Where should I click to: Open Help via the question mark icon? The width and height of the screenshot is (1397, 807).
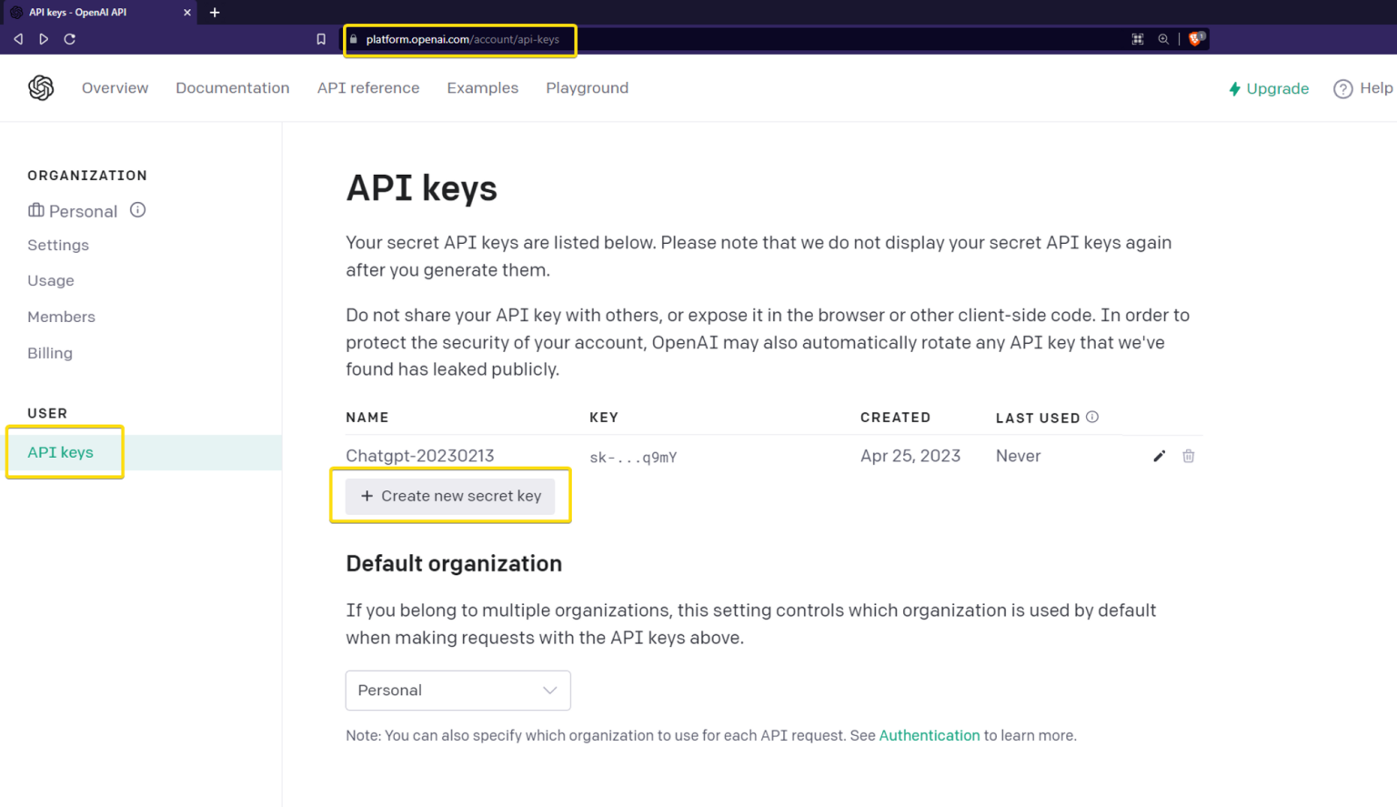[x=1343, y=88]
